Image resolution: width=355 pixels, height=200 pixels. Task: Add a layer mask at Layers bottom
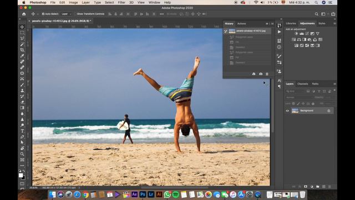pyautogui.click(x=306, y=187)
